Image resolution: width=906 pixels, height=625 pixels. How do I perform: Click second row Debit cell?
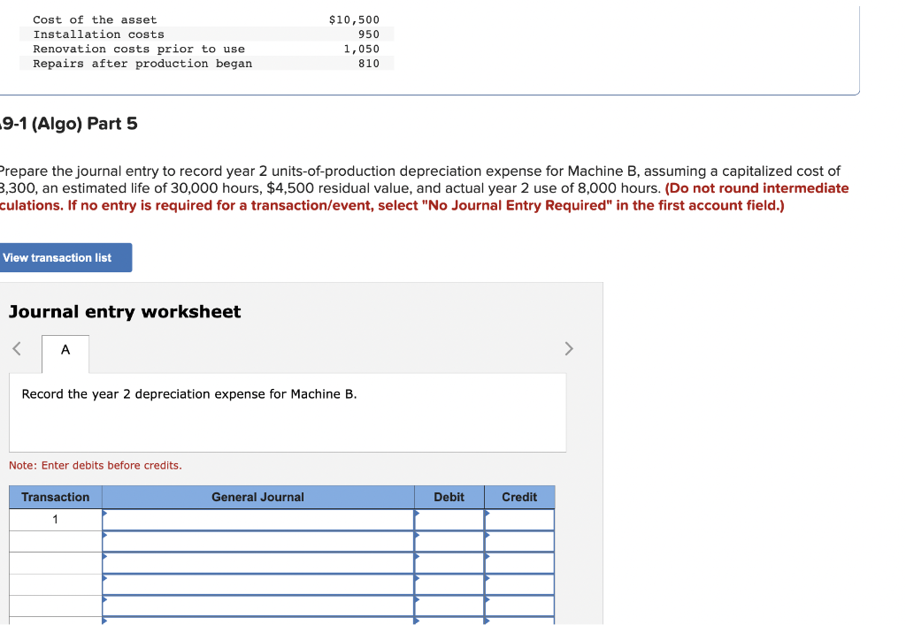(449, 541)
